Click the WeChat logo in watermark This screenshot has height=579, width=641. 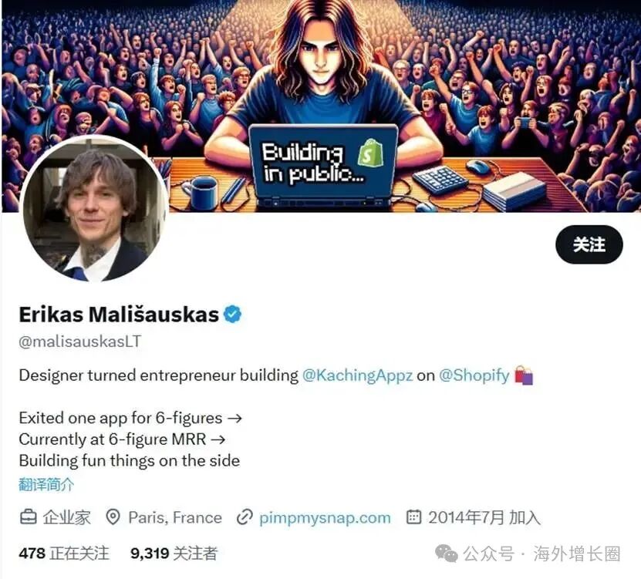447,554
